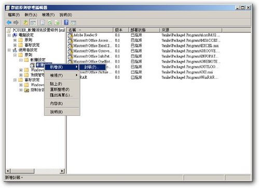This screenshot has height=188, width=259.
Task: Toggle the action pane toolbar icon
Action: [74, 22]
